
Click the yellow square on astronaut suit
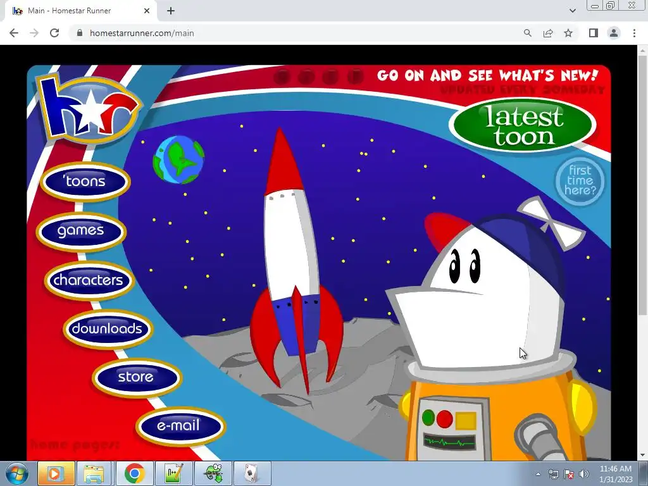click(x=466, y=421)
